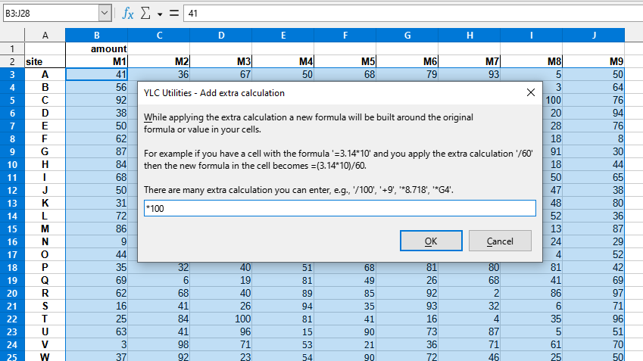This screenshot has height=361, width=643.
Task: Click cell D3 containing 67
Action: click(221, 74)
